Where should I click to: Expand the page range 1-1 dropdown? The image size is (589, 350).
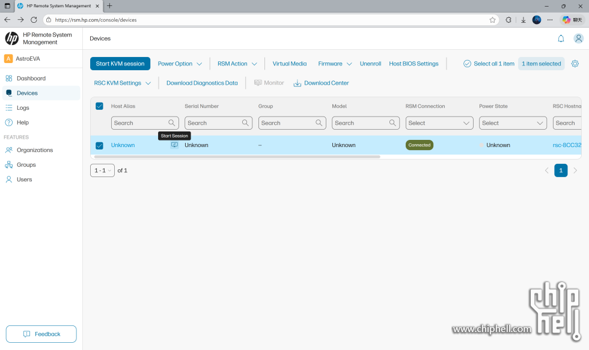102,170
